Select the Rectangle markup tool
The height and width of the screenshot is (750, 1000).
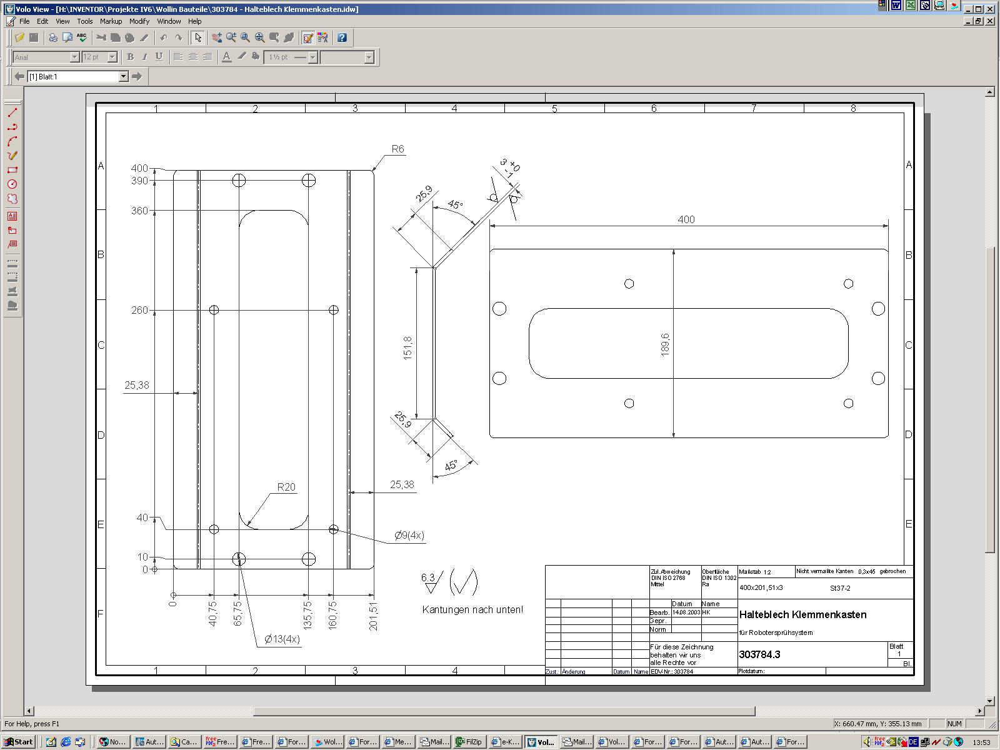pyautogui.click(x=12, y=170)
